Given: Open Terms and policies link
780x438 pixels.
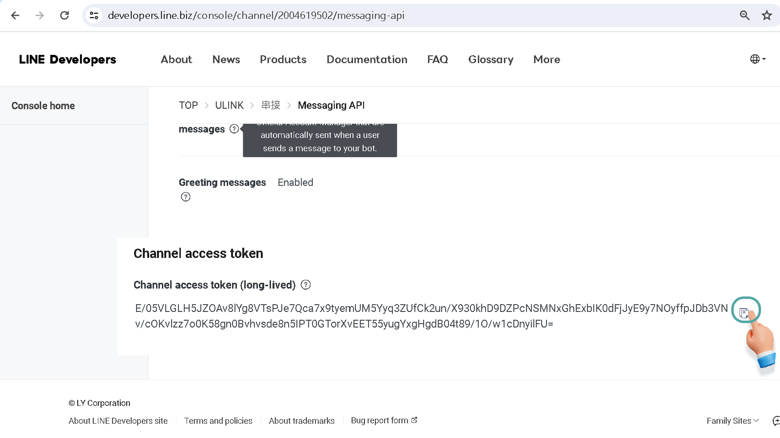Looking at the screenshot, I should pos(218,421).
